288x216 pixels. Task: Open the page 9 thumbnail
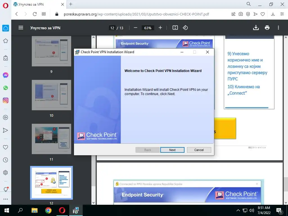pyautogui.click(x=51, y=51)
